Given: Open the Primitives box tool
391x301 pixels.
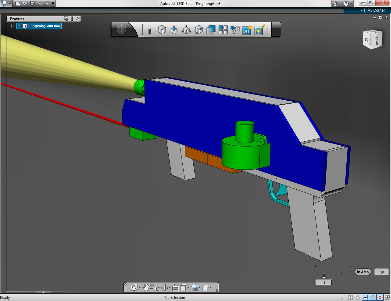Looking at the screenshot, I should tap(162, 30).
